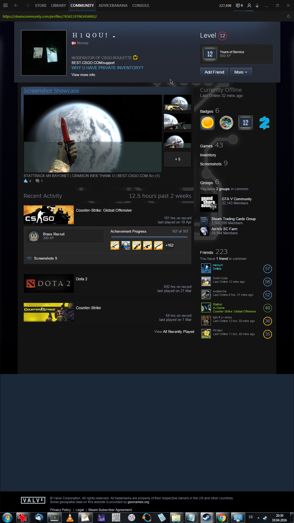Click the CS:GO achievement progress bar
Image resolution: width=294 pixels, height=523 pixels.
[149, 237]
